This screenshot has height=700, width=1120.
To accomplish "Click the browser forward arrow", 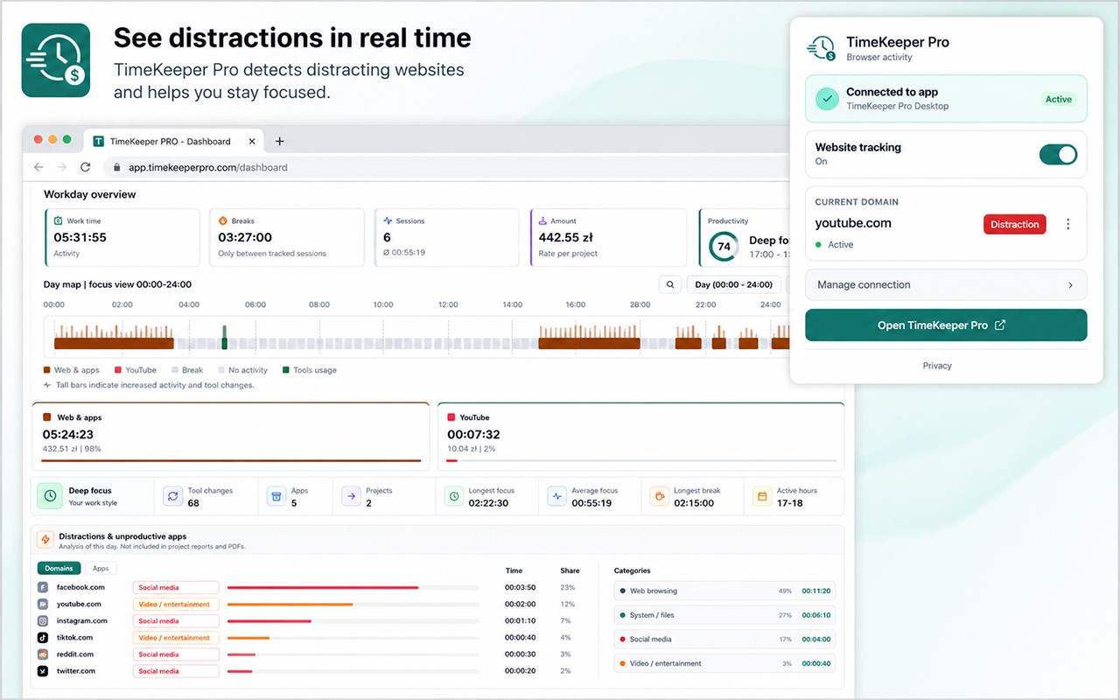I will 61,167.
